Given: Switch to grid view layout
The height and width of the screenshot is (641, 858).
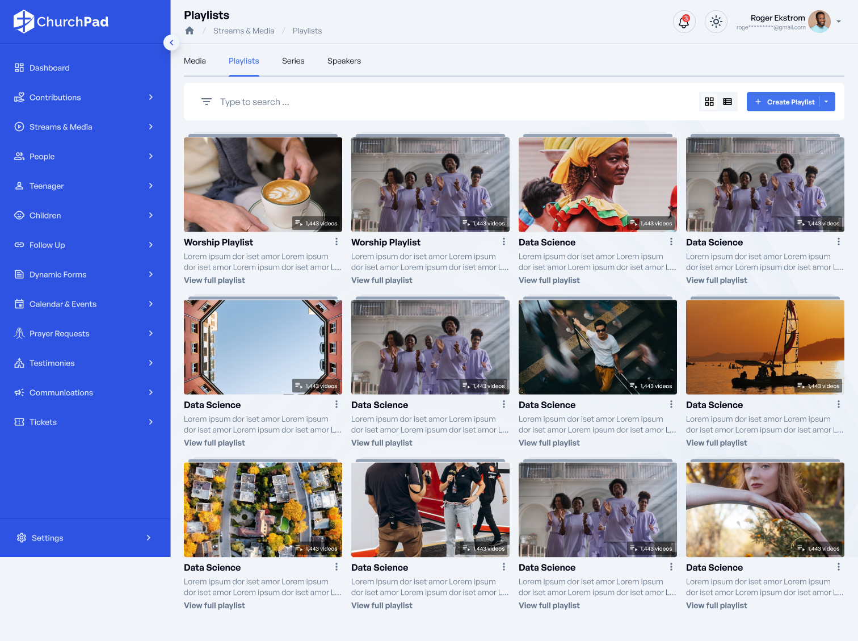Looking at the screenshot, I should click(x=709, y=102).
